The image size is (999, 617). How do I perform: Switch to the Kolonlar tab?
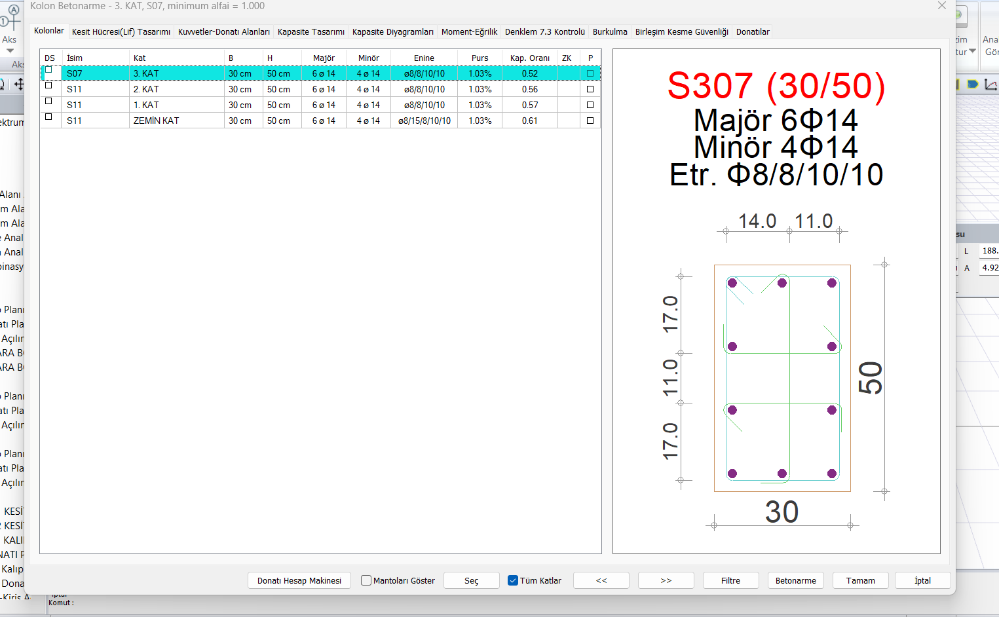(x=49, y=31)
